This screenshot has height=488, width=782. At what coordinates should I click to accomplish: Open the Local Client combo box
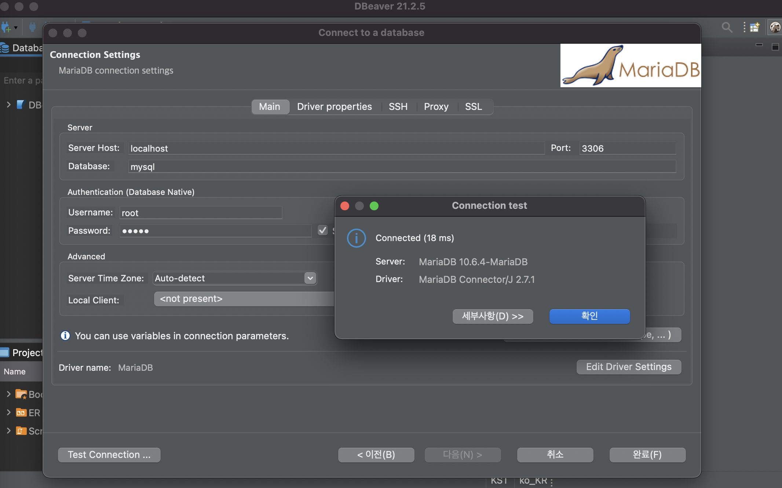244,299
